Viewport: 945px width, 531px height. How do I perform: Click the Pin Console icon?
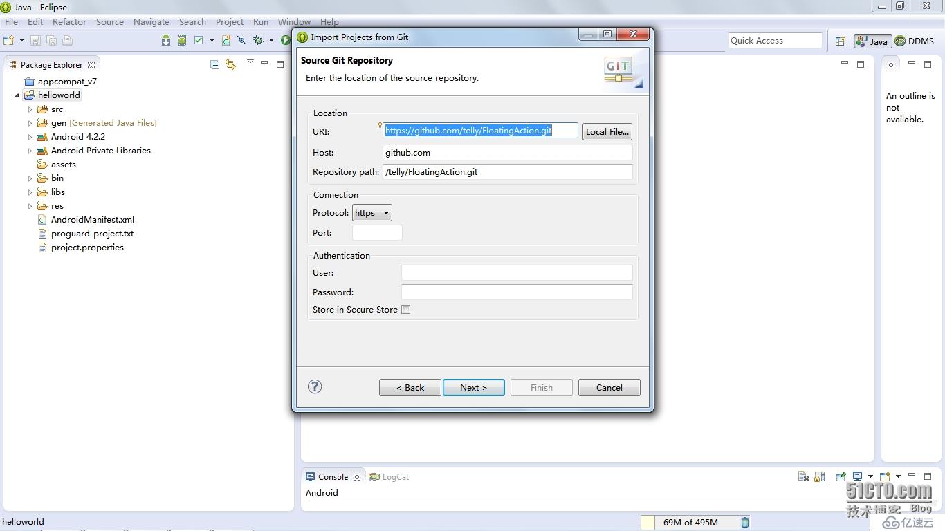pyautogui.click(x=841, y=476)
